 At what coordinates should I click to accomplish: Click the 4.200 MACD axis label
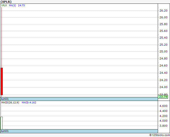point(163,116)
